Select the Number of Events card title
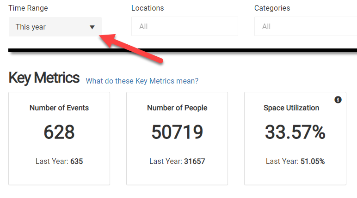Image resolution: width=357 pixels, height=198 pixels. [x=59, y=108]
